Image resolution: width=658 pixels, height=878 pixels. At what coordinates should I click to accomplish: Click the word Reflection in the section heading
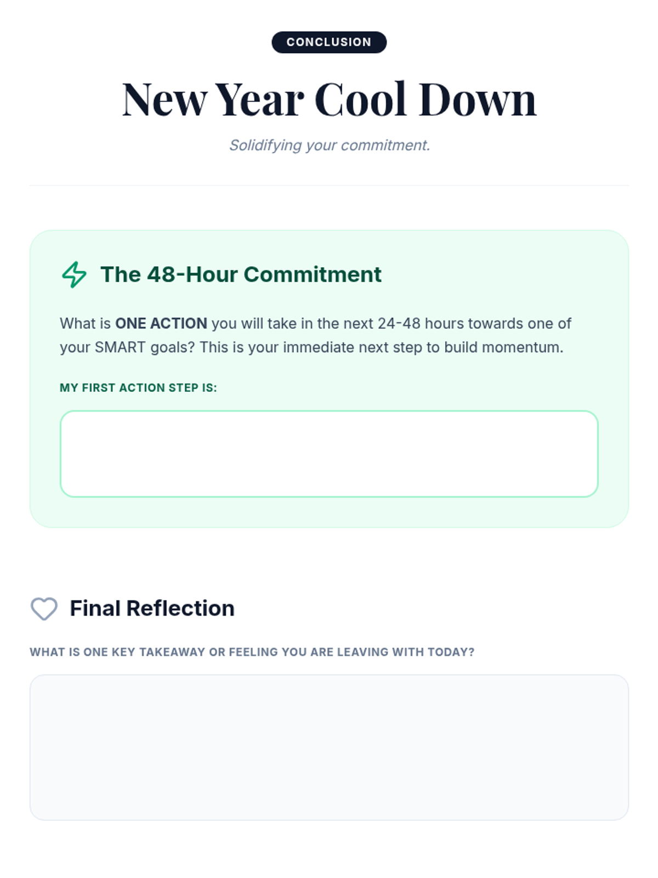pyautogui.click(x=180, y=609)
